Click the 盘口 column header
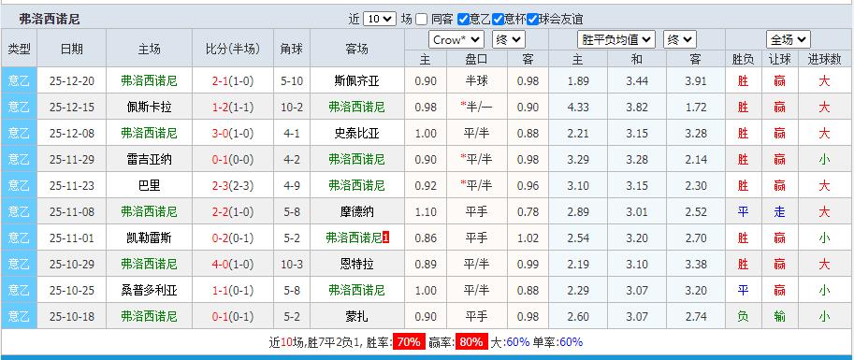854x360 pixels. point(476,59)
